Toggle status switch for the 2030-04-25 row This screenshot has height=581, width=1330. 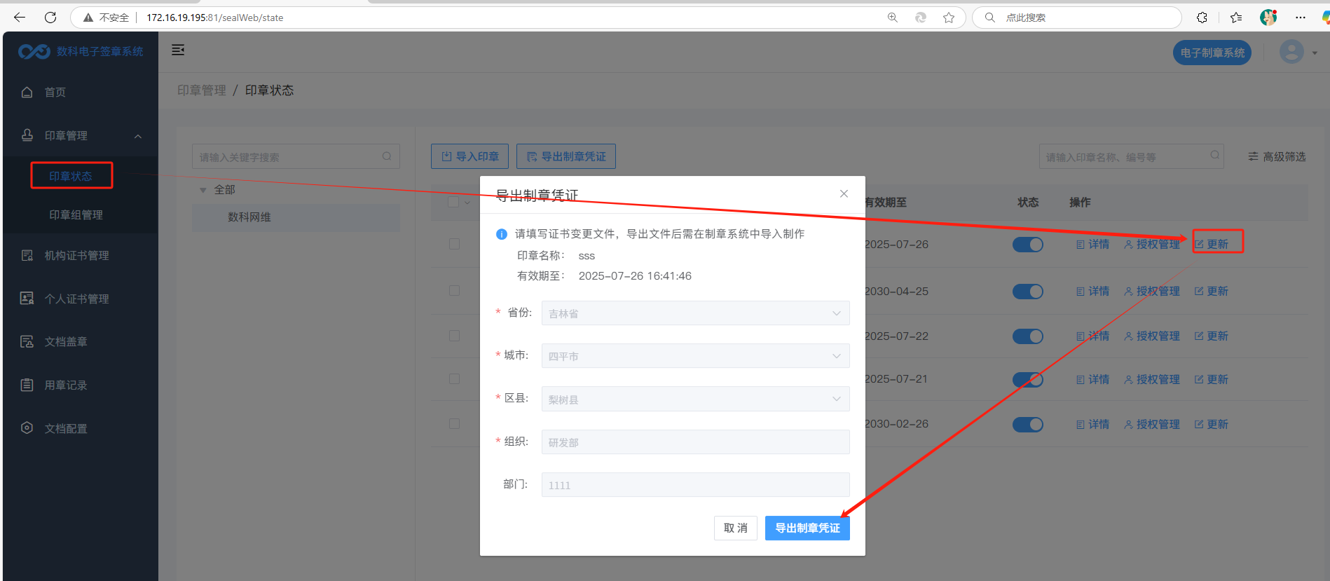[1027, 292]
